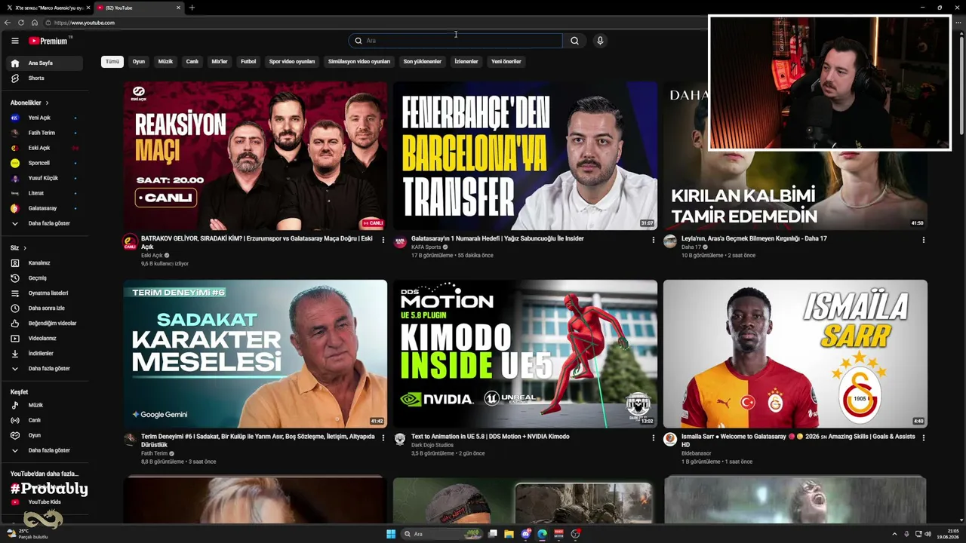Viewport: 966px width, 543px height.
Task: Expand Daha fazla göster under Siz
Action: [45, 369]
